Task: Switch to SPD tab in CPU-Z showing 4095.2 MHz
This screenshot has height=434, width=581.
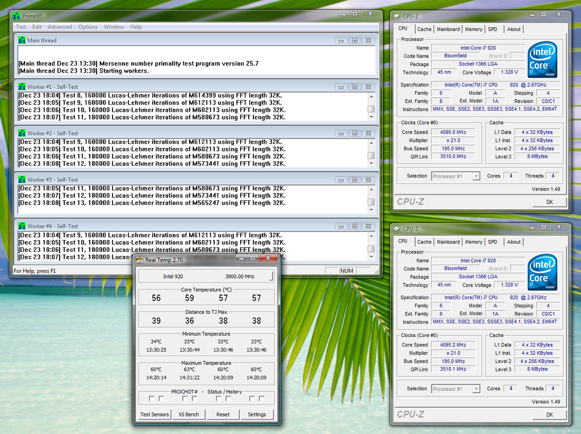Action: coord(492,242)
